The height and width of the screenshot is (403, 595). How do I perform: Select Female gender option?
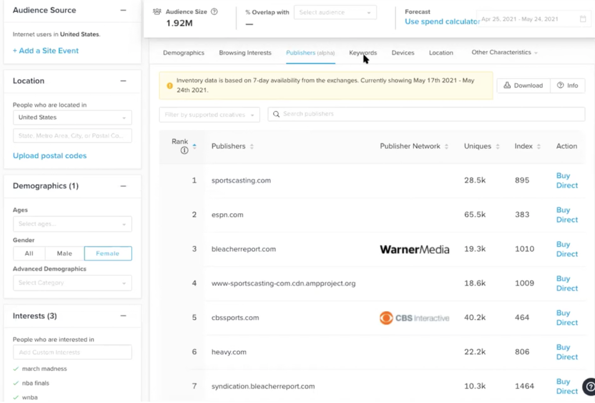(x=107, y=254)
